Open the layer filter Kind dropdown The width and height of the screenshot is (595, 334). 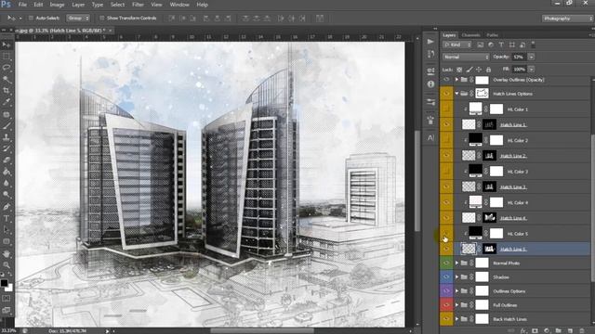[x=456, y=45]
